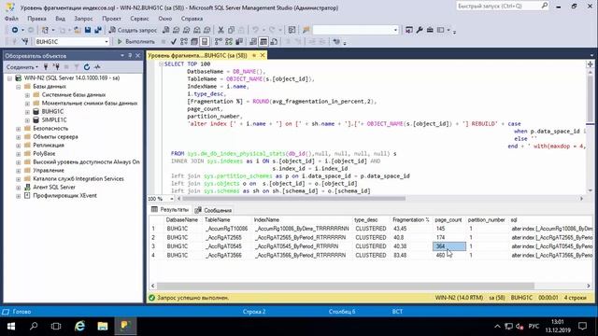
Task: Click the Save All toolbar icon
Action: pyautogui.click(x=98, y=30)
